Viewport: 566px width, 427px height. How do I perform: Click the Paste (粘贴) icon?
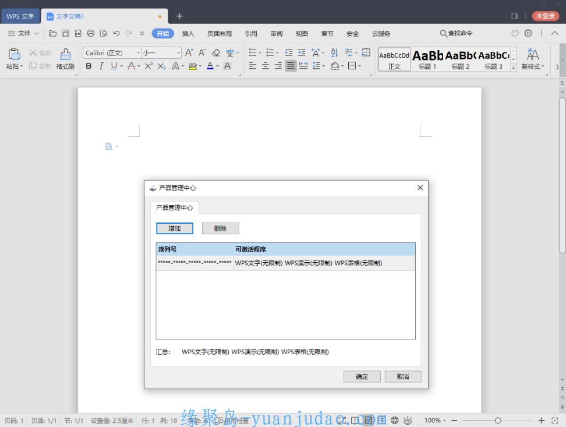pos(15,54)
